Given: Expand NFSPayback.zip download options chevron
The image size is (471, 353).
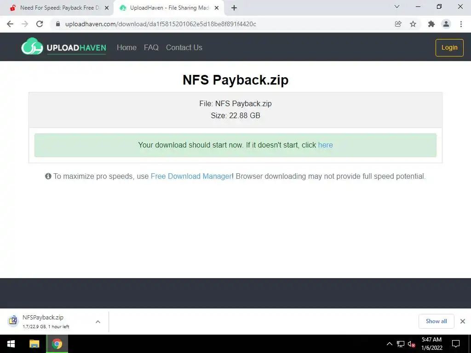Looking at the screenshot, I should pos(98,321).
